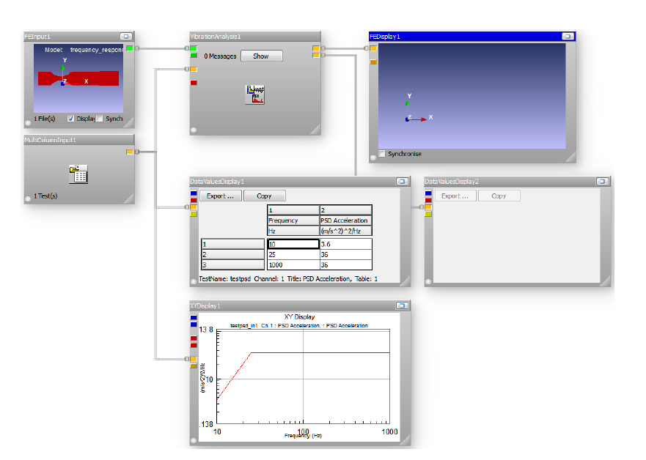The image size is (646, 460).
Task: Click XYDisplay1 top red input pin
Action: pyautogui.click(x=194, y=338)
